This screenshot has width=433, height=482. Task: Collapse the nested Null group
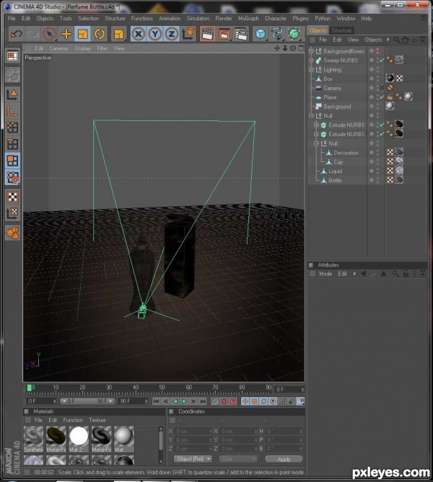[x=316, y=143]
